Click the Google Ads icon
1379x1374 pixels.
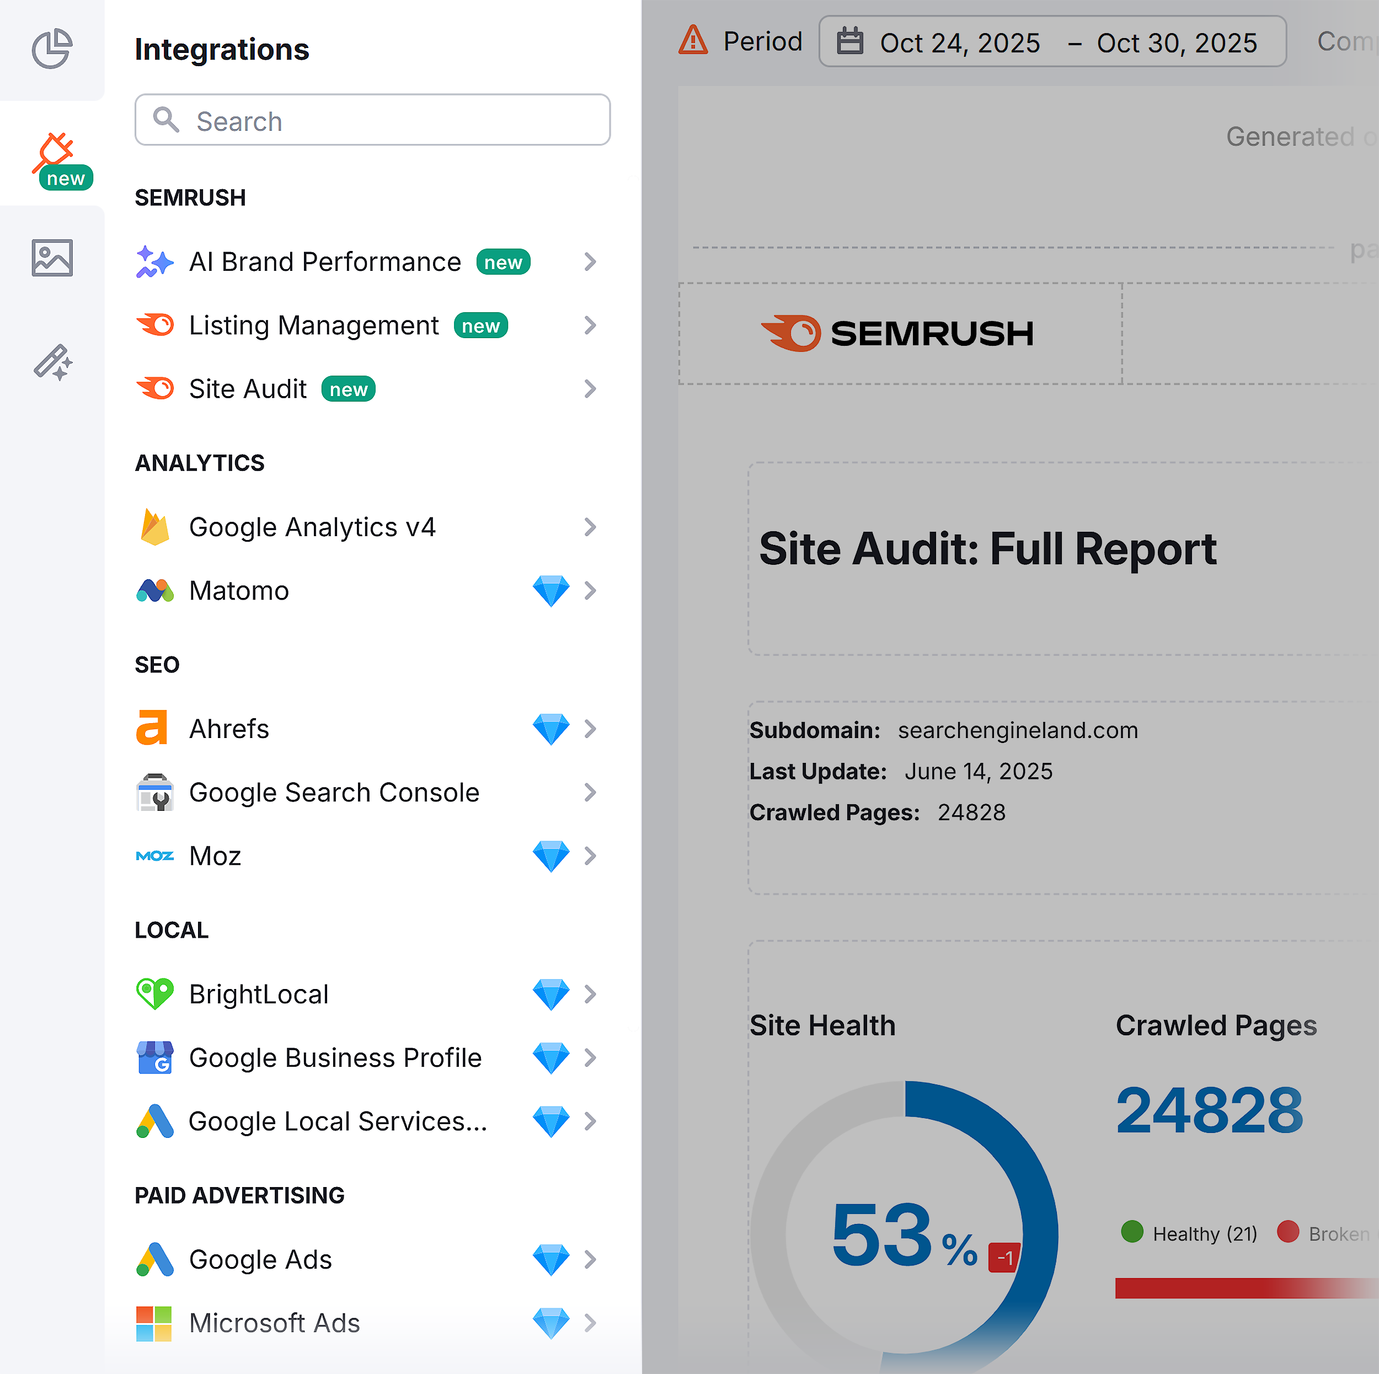154,1259
